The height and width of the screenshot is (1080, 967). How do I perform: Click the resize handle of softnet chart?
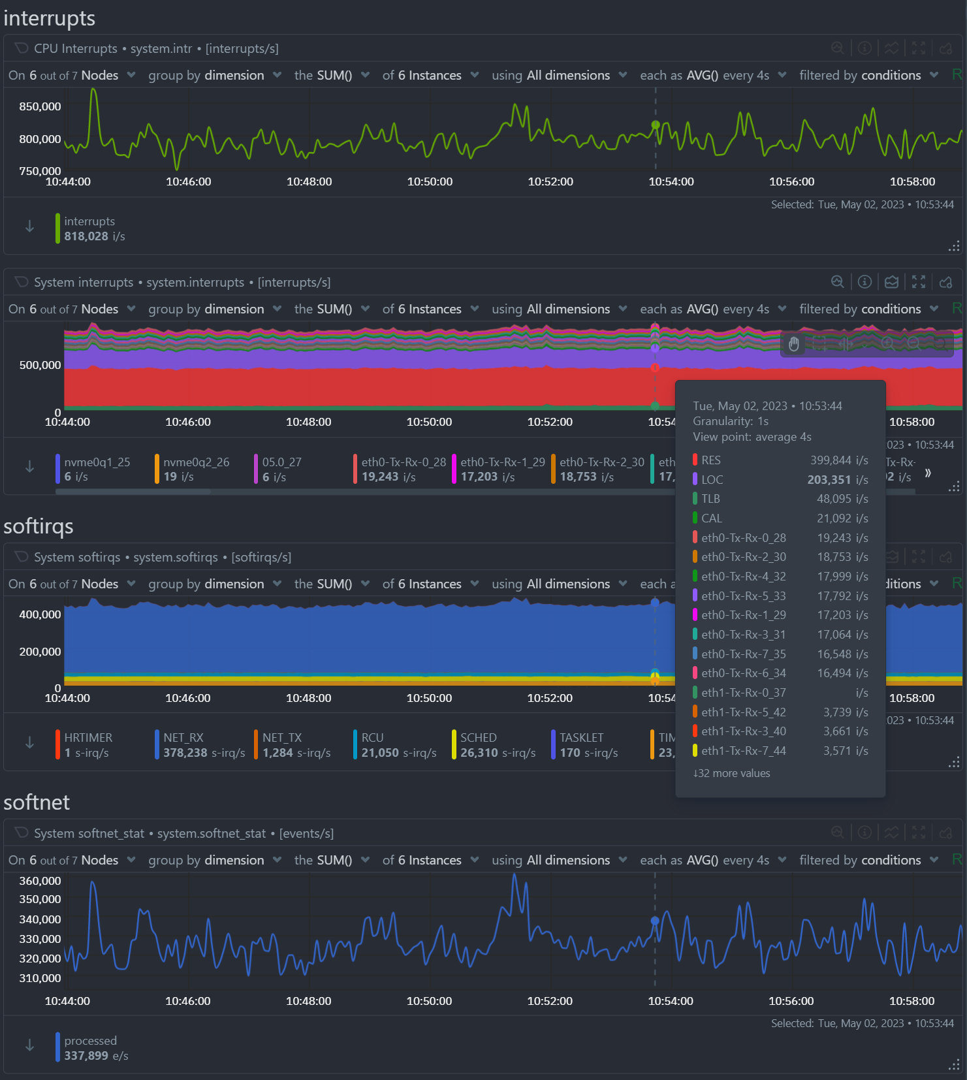pos(954,1066)
